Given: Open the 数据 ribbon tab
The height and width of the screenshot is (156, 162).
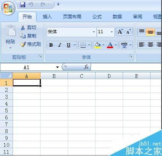Looking at the screenshot, I should tap(117, 17).
